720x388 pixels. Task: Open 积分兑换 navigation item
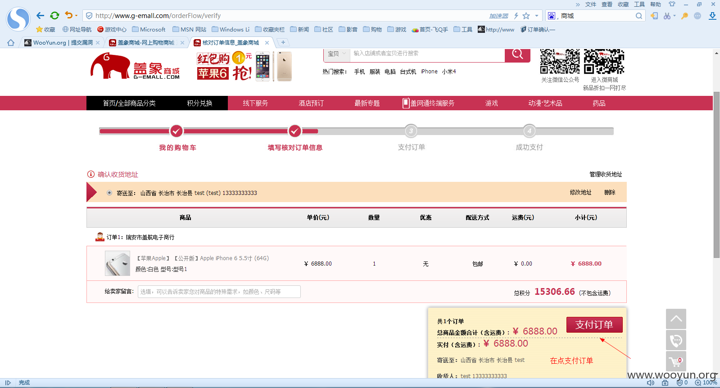tap(199, 103)
